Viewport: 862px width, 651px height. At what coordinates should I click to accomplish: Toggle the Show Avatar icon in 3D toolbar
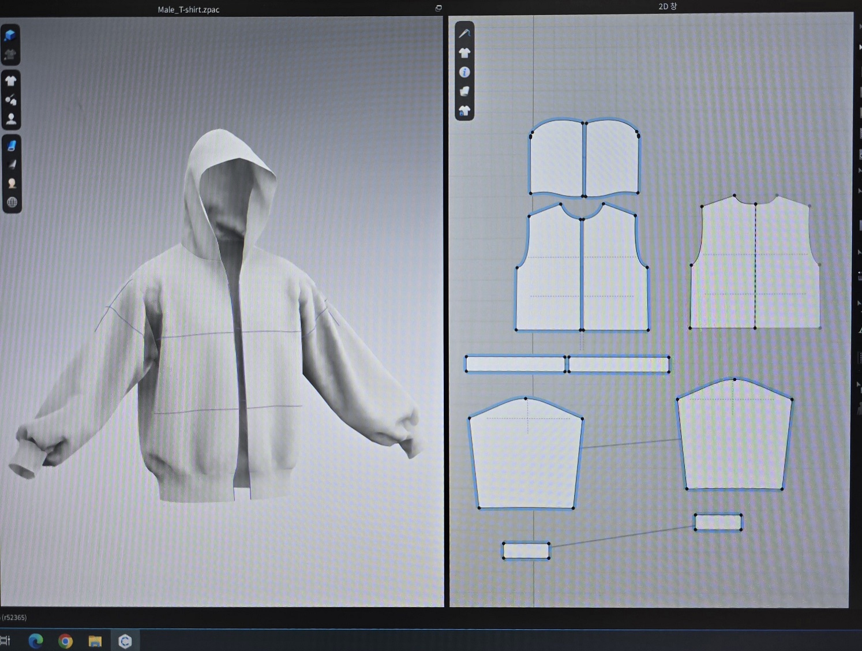[x=10, y=119]
